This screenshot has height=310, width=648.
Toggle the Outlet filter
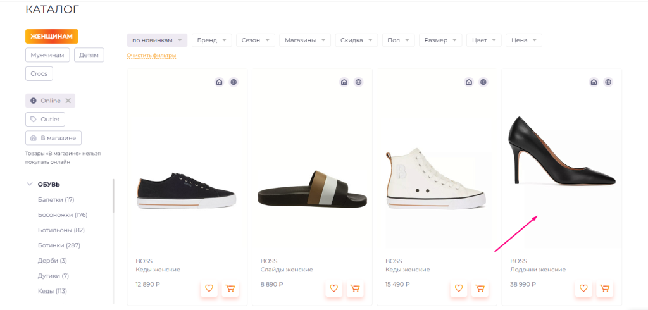(45, 119)
